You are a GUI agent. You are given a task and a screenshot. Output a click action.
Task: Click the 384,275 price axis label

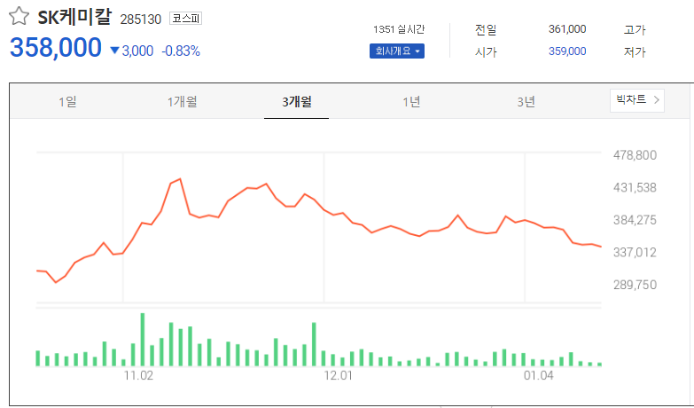pos(635,220)
